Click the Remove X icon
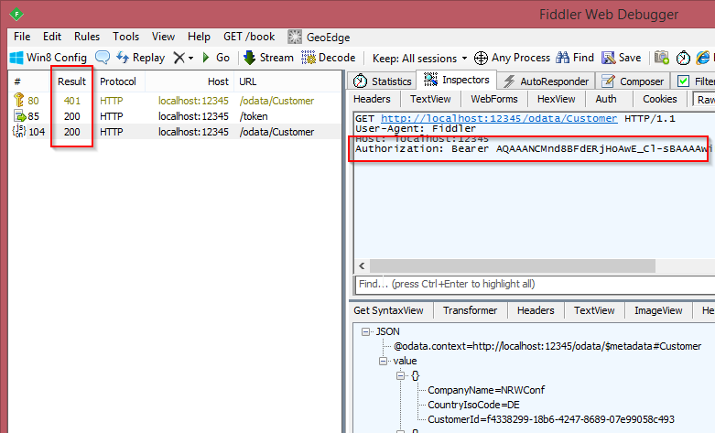This screenshot has width=715, height=433. tap(179, 58)
